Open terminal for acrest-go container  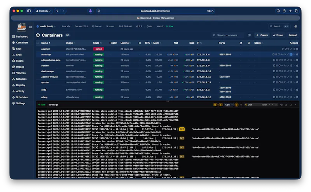(294, 54)
